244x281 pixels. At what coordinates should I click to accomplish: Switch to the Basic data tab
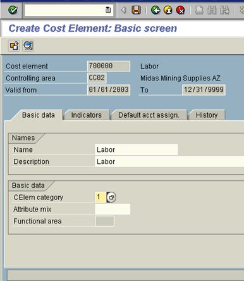coord(39,115)
